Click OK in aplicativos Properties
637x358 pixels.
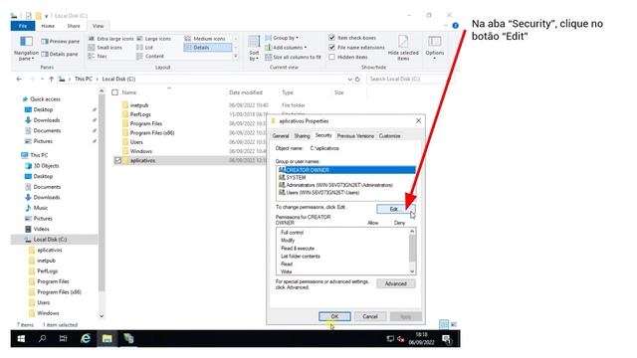click(334, 316)
